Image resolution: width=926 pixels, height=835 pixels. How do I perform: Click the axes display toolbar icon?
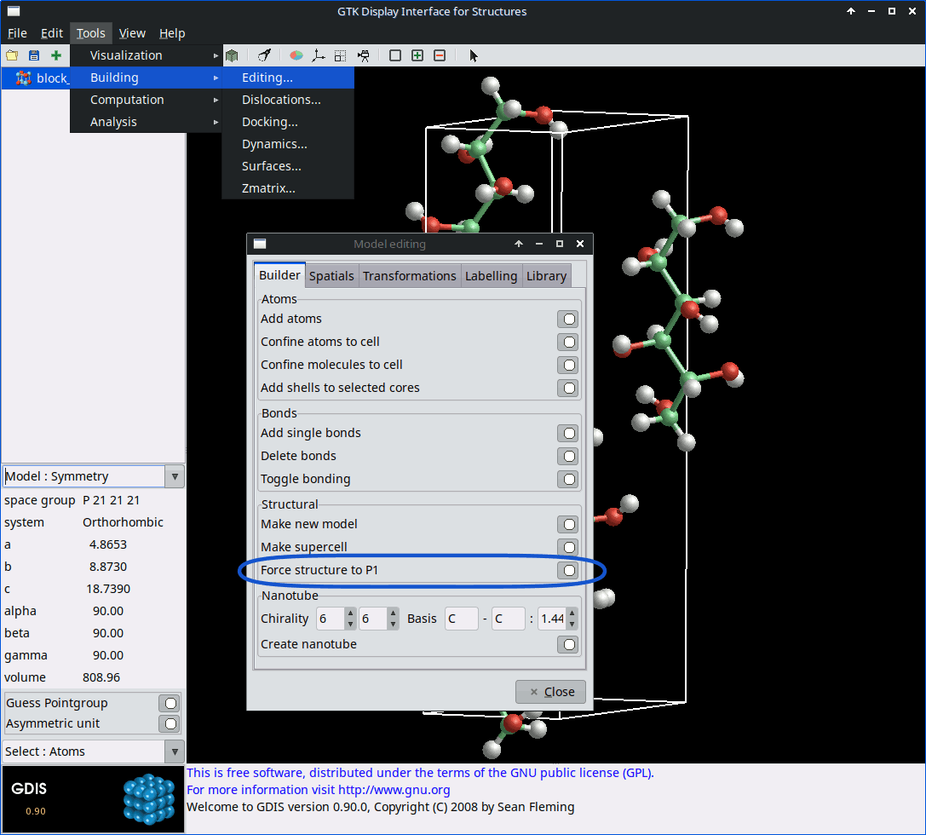[318, 55]
